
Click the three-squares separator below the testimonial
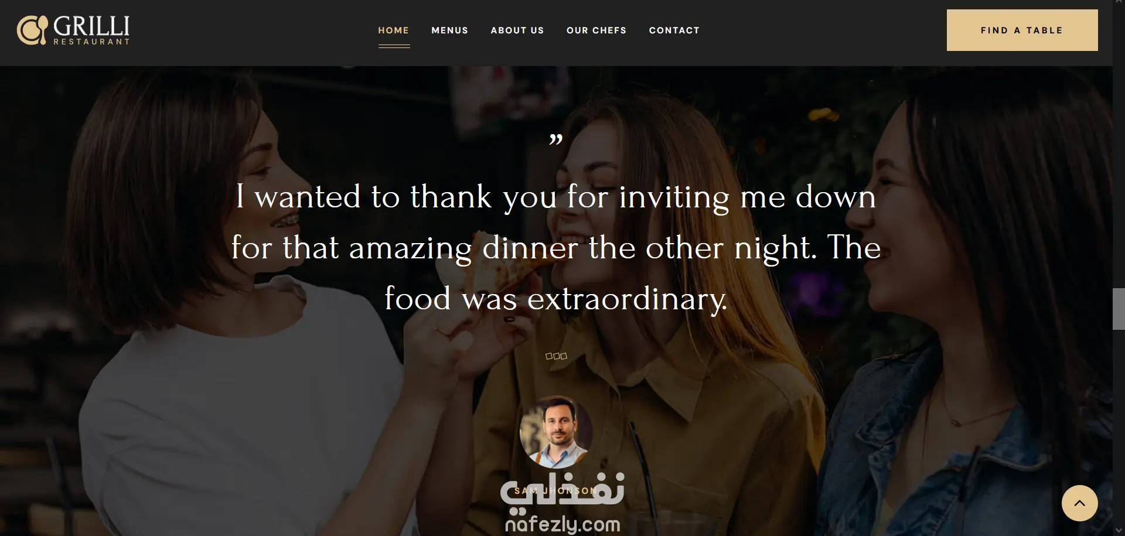pos(556,356)
